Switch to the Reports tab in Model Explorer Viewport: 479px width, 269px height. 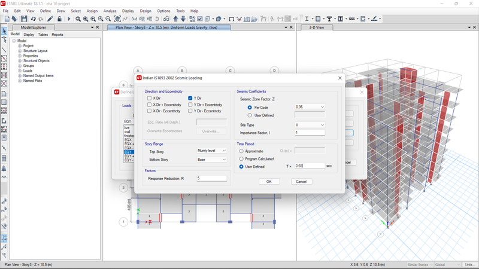(57, 35)
